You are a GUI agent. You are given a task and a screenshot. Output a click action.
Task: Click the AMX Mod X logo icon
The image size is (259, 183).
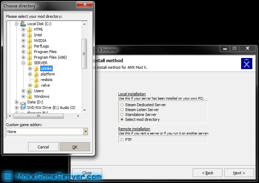point(247,64)
